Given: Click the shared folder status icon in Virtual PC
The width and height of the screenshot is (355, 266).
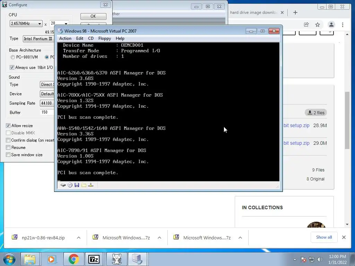Looking at the screenshot, I should [84, 185].
